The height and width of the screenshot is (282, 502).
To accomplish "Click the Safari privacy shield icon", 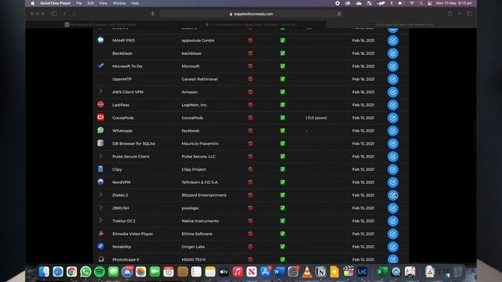I will click(x=154, y=14).
